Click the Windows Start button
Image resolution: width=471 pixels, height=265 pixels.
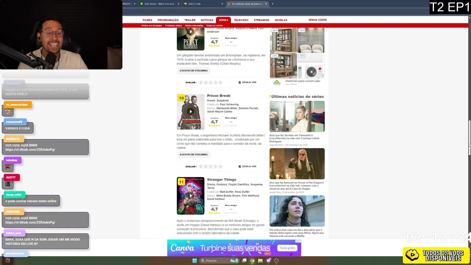pos(195,261)
